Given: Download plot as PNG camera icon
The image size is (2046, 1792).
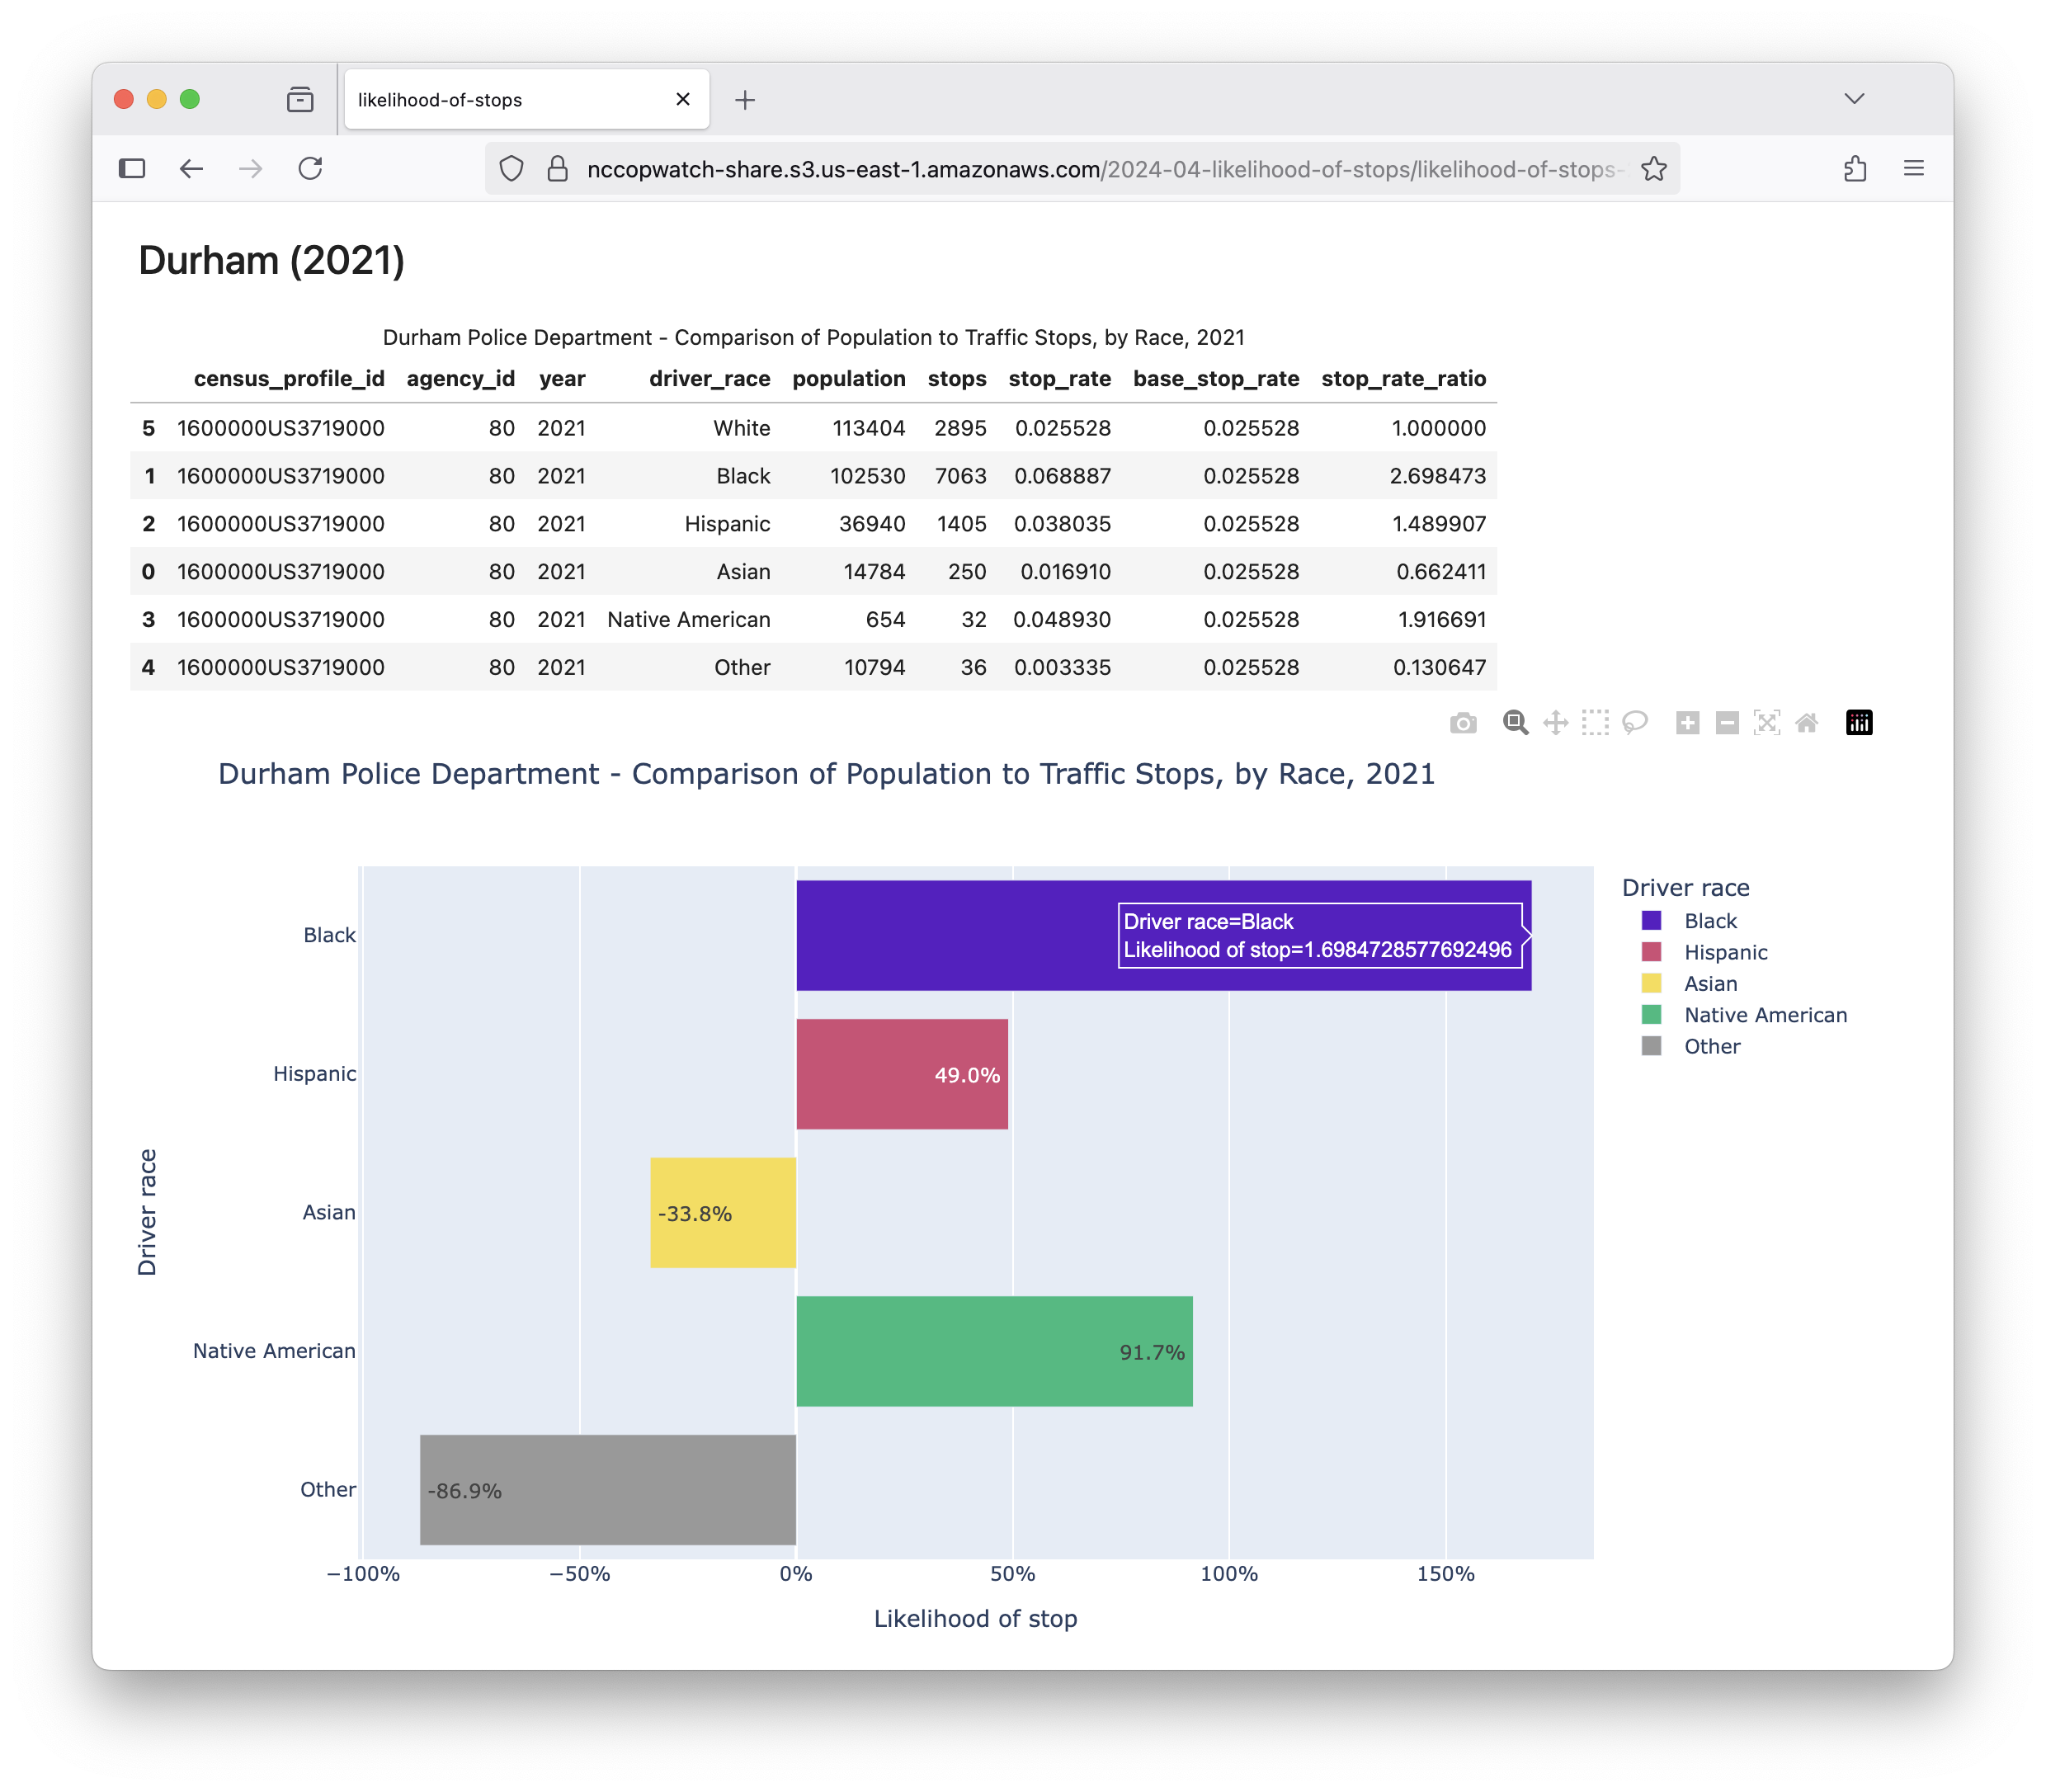Looking at the screenshot, I should [x=1463, y=723].
